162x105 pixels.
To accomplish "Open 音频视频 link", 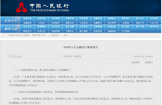I will (98, 27).
